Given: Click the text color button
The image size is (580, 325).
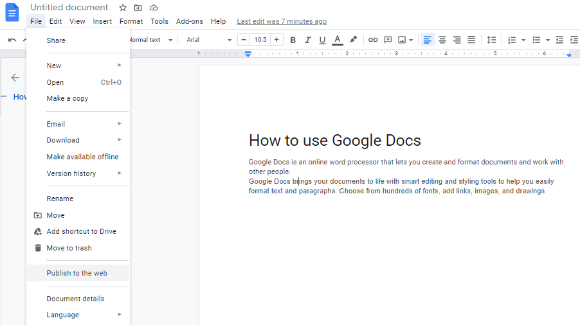Looking at the screenshot, I should pos(338,40).
